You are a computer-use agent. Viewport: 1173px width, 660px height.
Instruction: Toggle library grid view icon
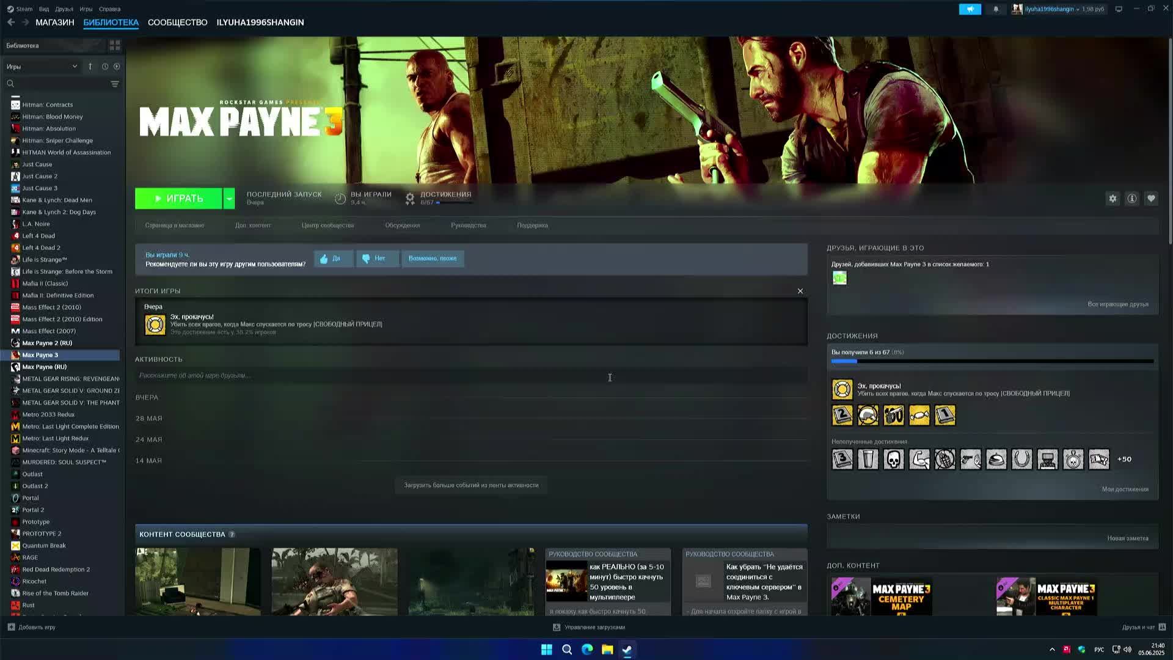pos(115,46)
